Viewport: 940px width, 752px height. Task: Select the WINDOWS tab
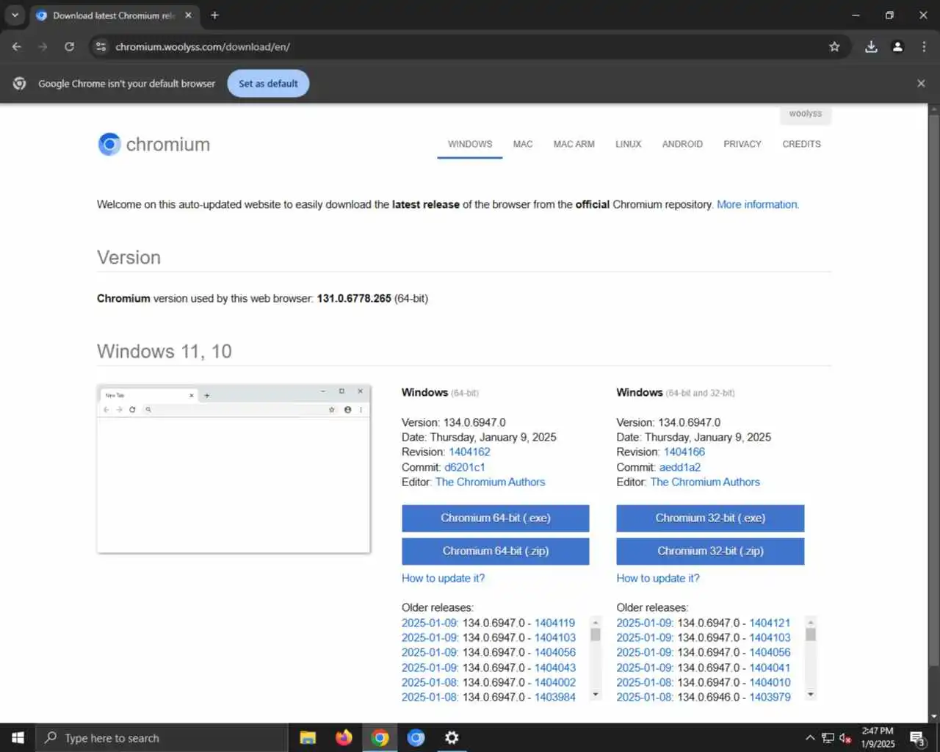[470, 144]
